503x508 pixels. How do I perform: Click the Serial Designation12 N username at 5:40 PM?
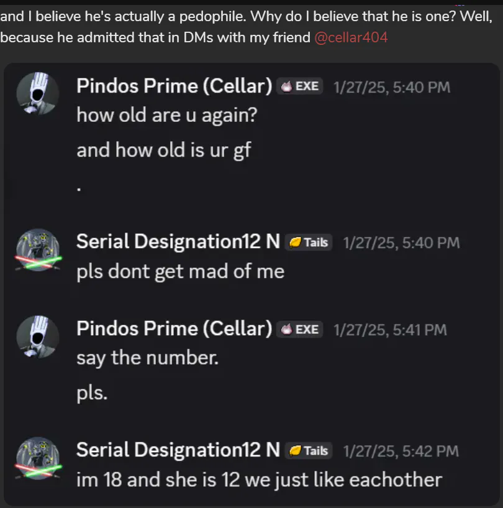(x=178, y=241)
